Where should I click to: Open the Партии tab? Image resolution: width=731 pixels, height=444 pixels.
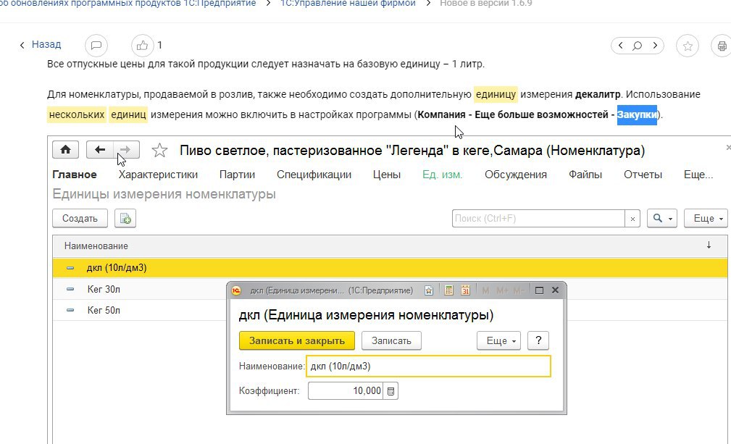(237, 175)
